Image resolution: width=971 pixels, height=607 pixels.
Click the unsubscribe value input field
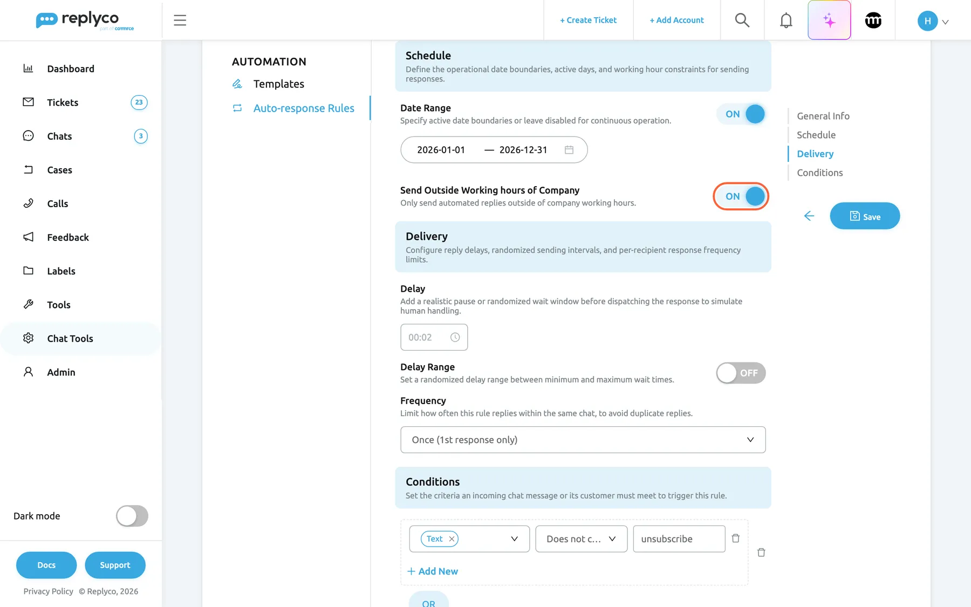tap(679, 539)
